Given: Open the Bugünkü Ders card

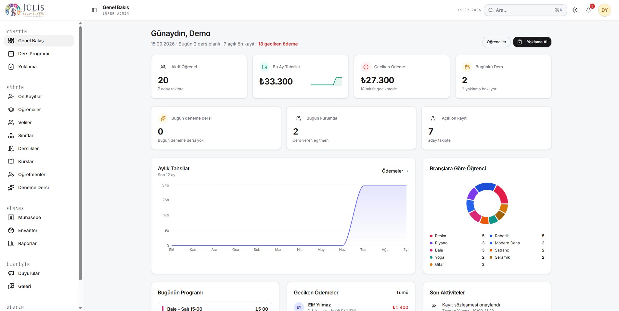Looking at the screenshot, I should (503, 77).
